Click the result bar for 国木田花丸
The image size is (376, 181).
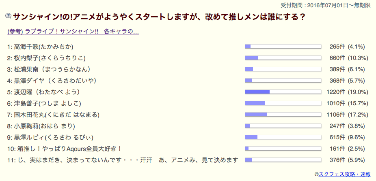tap(283, 114)
